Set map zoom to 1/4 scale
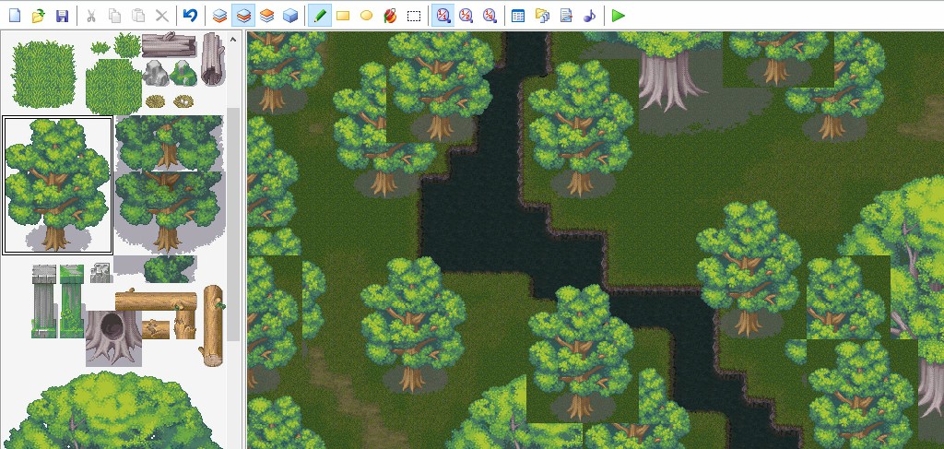 490,16
